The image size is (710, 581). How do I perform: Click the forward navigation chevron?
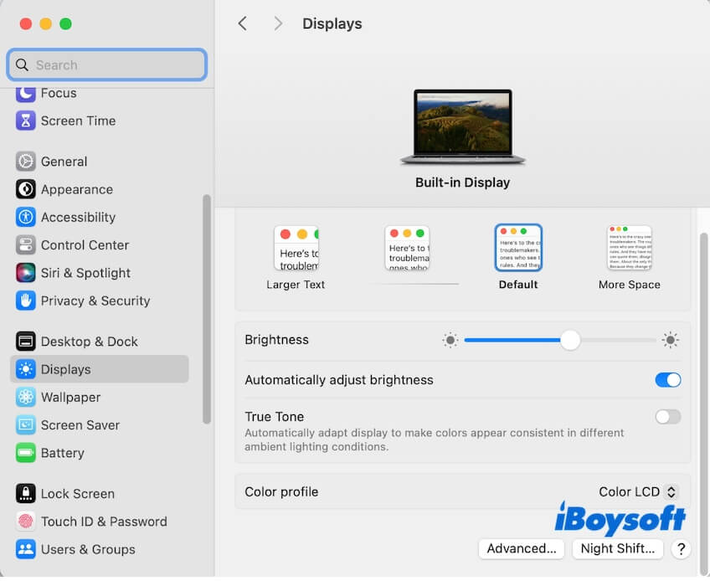278,23
